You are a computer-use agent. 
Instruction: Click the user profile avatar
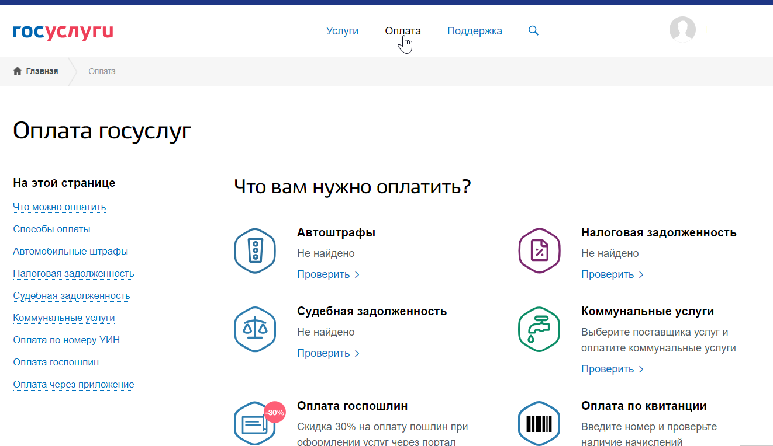(682, 29)
